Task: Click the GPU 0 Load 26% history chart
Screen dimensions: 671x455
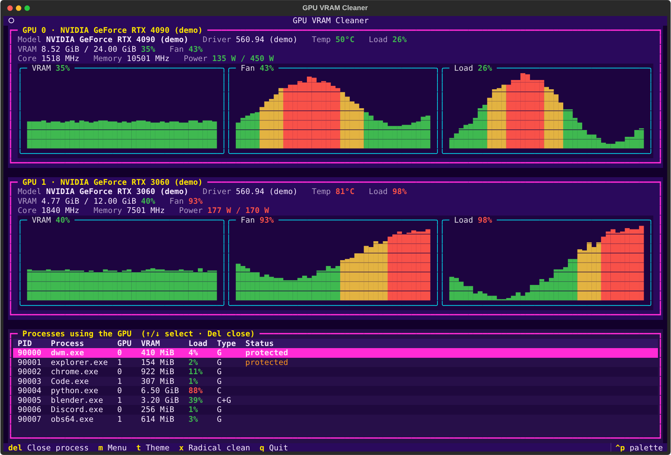Action: click(x=546, y=111)
